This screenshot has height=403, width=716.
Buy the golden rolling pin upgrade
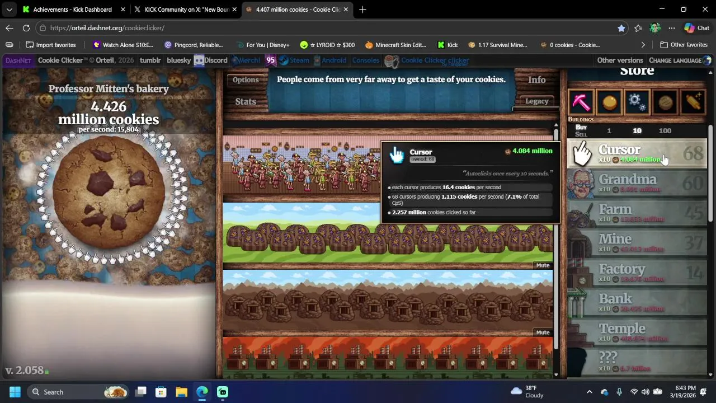(x=693, y=102)
